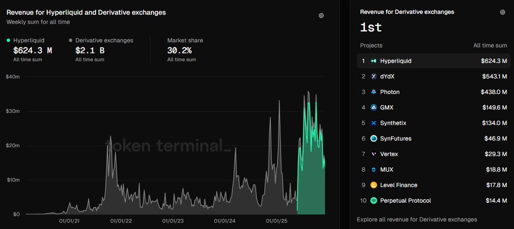Image resolution: width=514 pixels, height=229 pixels.
Task: Select the $29.3 M value for Vertex
Action: 496,154
